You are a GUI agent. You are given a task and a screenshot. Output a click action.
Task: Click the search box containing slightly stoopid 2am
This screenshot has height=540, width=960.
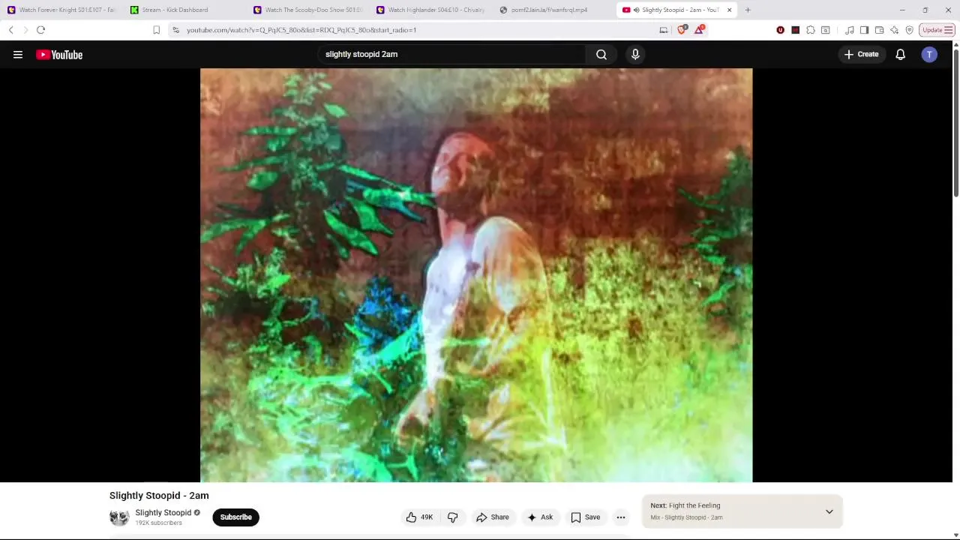pos(451,54)
